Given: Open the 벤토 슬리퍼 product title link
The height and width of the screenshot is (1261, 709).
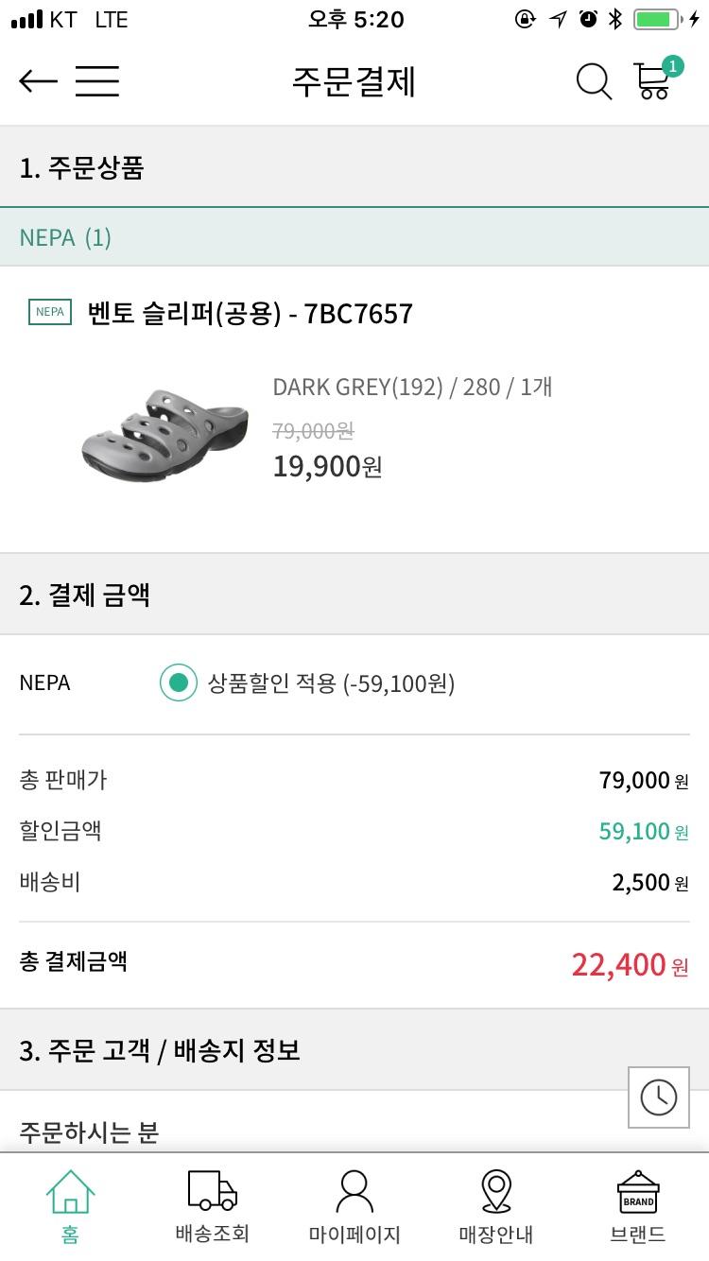Looking at the screenshot, I should [x=250, y=313].
